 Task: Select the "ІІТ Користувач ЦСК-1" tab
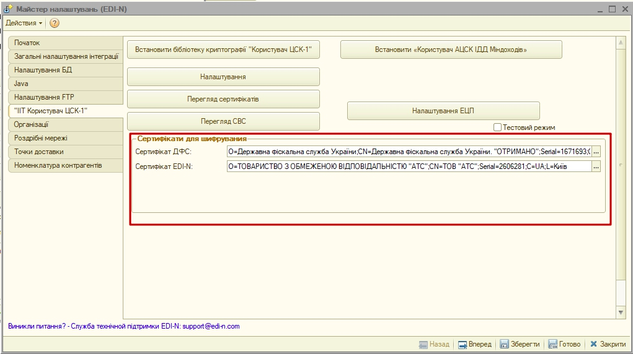coord(65,111)
